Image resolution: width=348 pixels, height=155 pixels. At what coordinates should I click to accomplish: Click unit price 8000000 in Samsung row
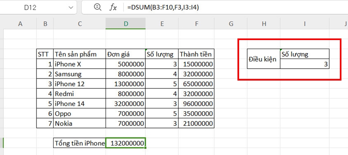coord(126,74)
